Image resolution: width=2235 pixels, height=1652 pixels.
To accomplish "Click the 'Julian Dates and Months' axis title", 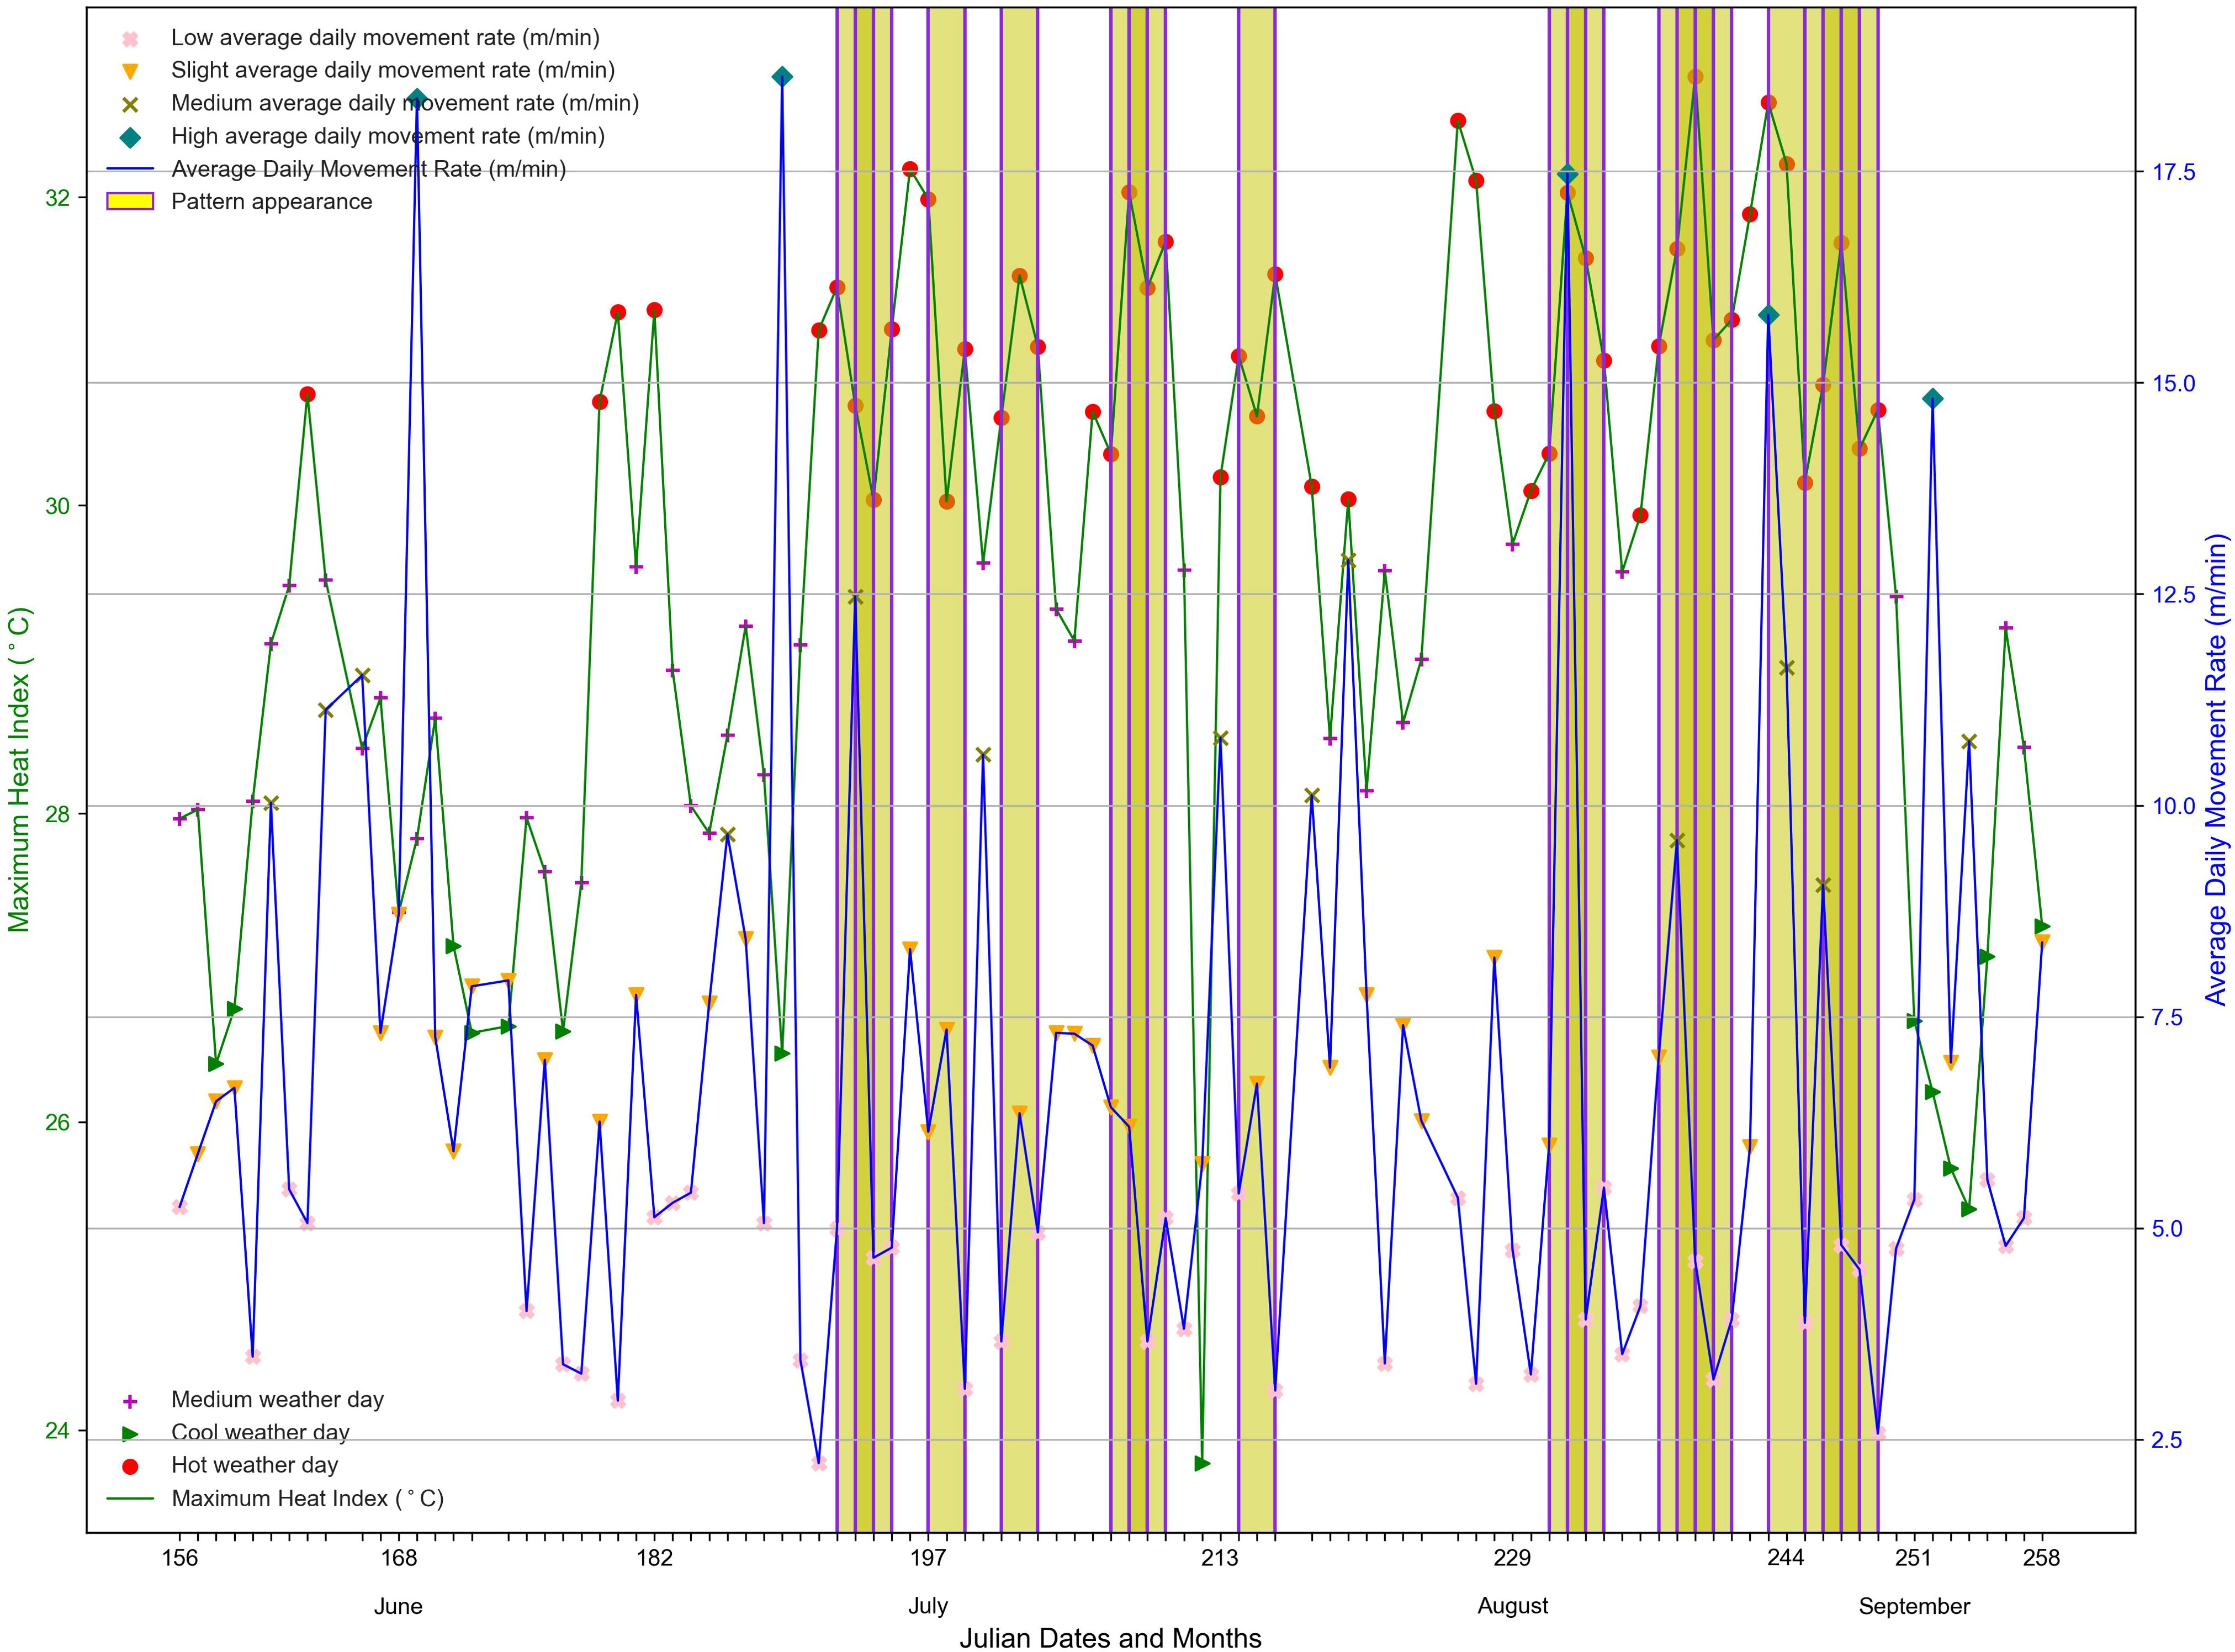I will tap(1110, 1638).
